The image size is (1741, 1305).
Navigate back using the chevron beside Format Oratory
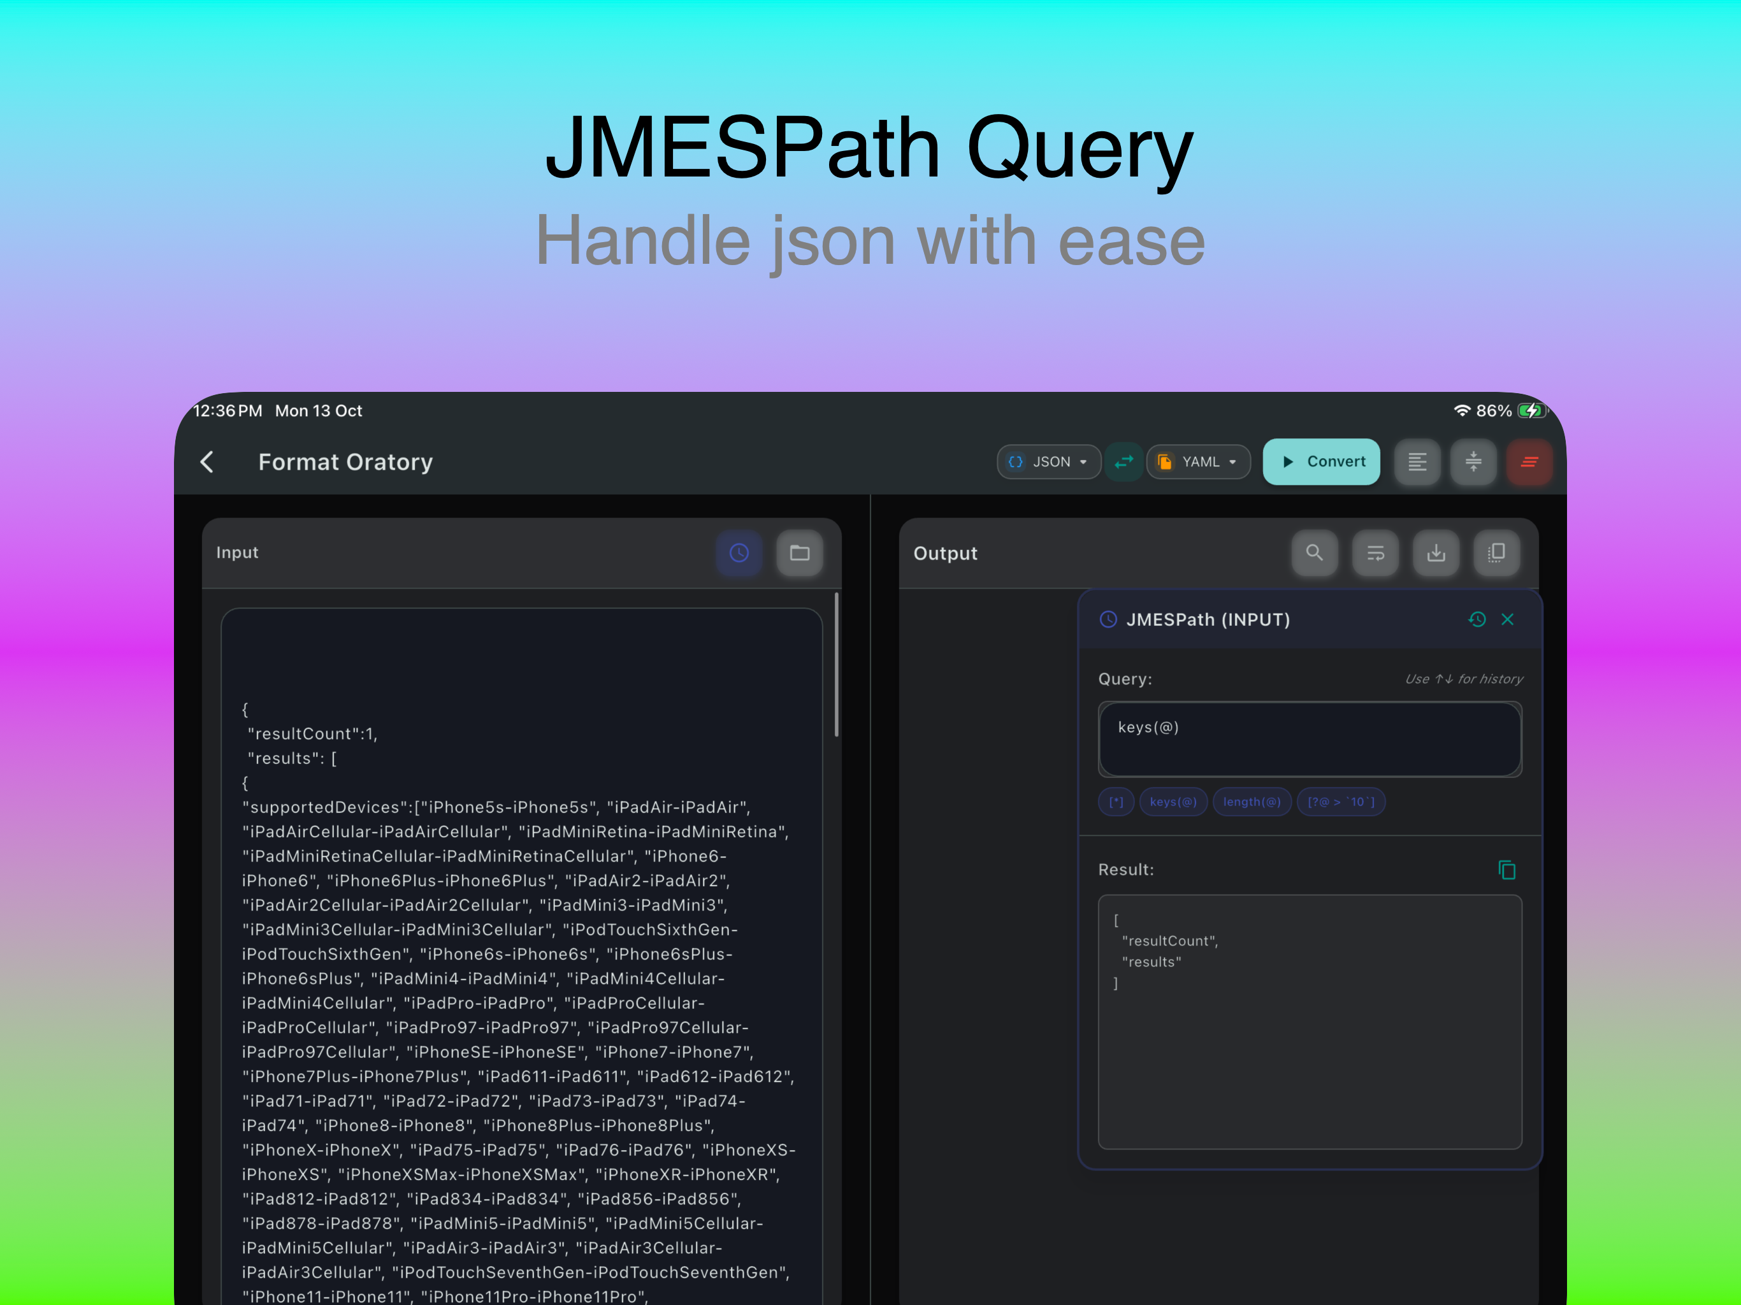[x=207, y=462]
